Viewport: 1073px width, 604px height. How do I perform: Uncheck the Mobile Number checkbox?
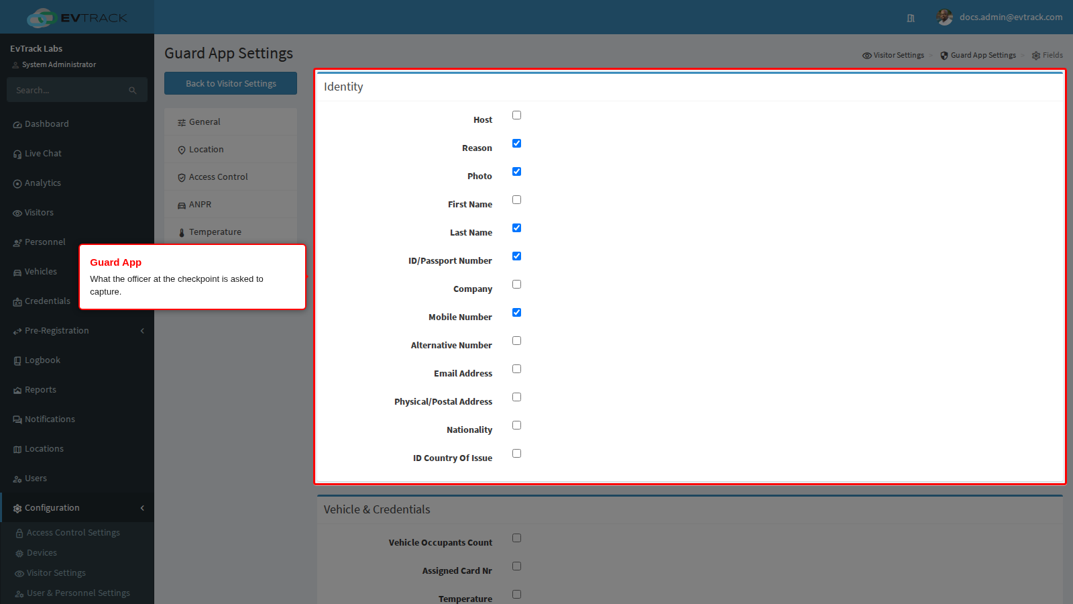click(x=516, y=313)
